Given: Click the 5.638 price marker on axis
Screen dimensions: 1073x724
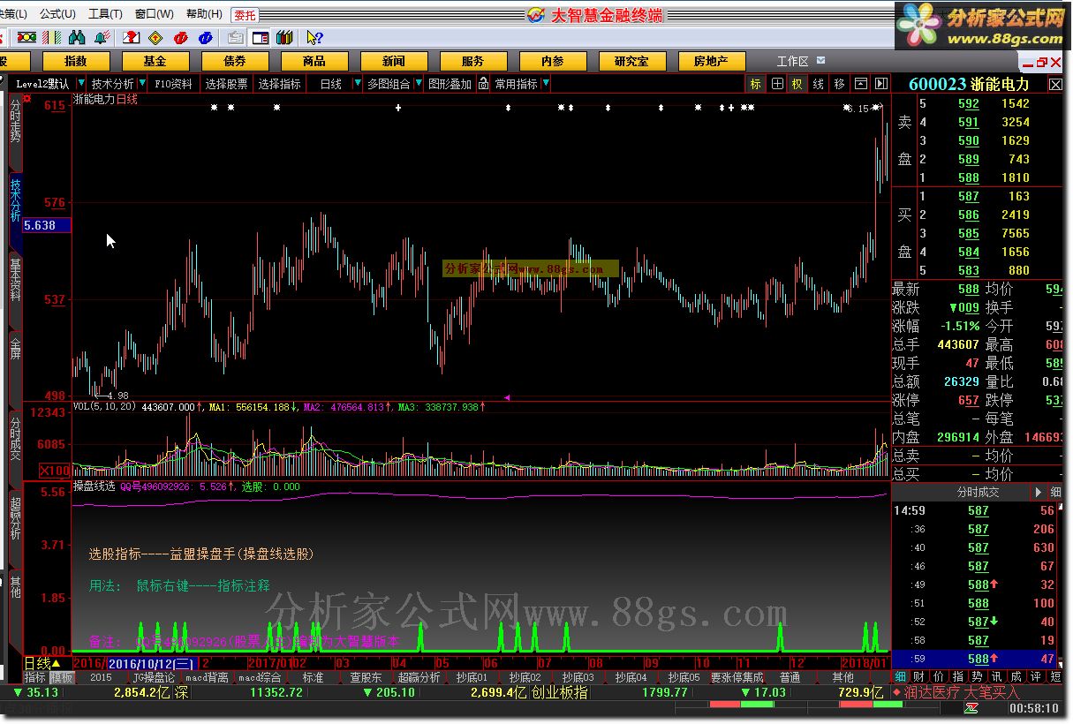Looking at the screenshot, I should (x=46, y=225).
